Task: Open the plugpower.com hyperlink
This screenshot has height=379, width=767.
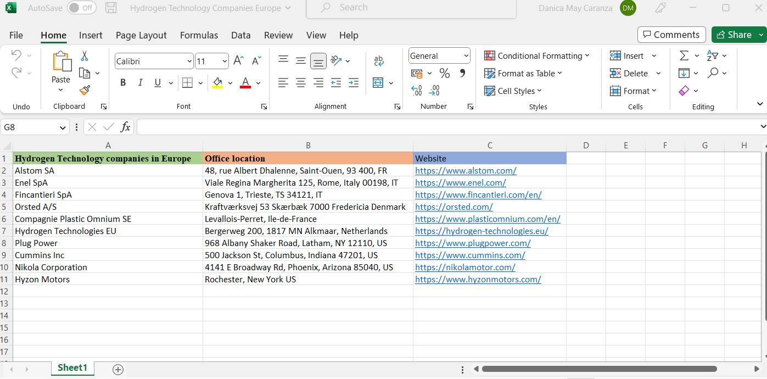Action: coord(473,243)
